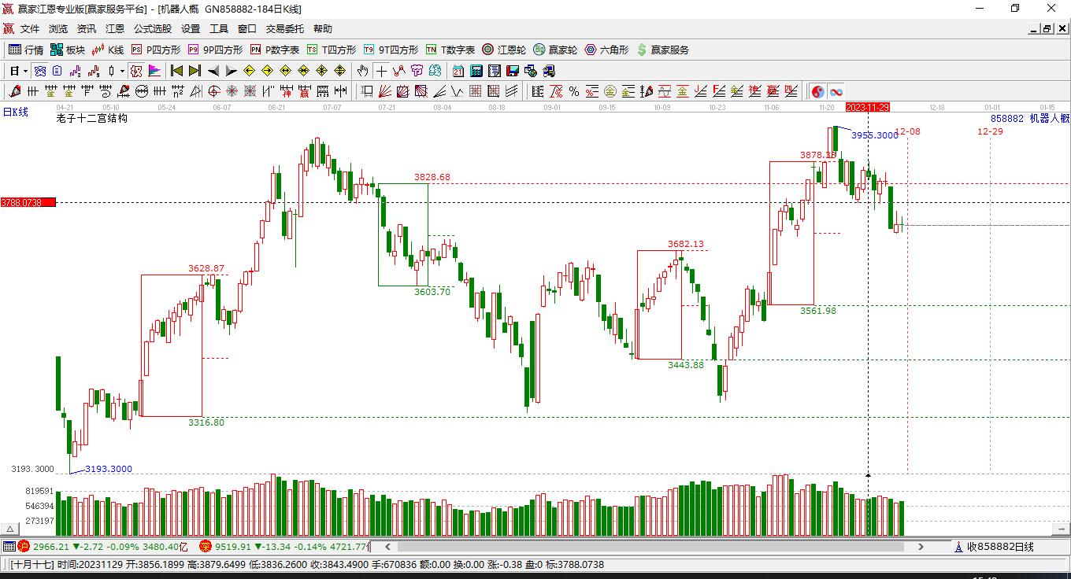Open the 行情 quotes view
Viewport: 1071px width, 579px height.
point(26,50)
